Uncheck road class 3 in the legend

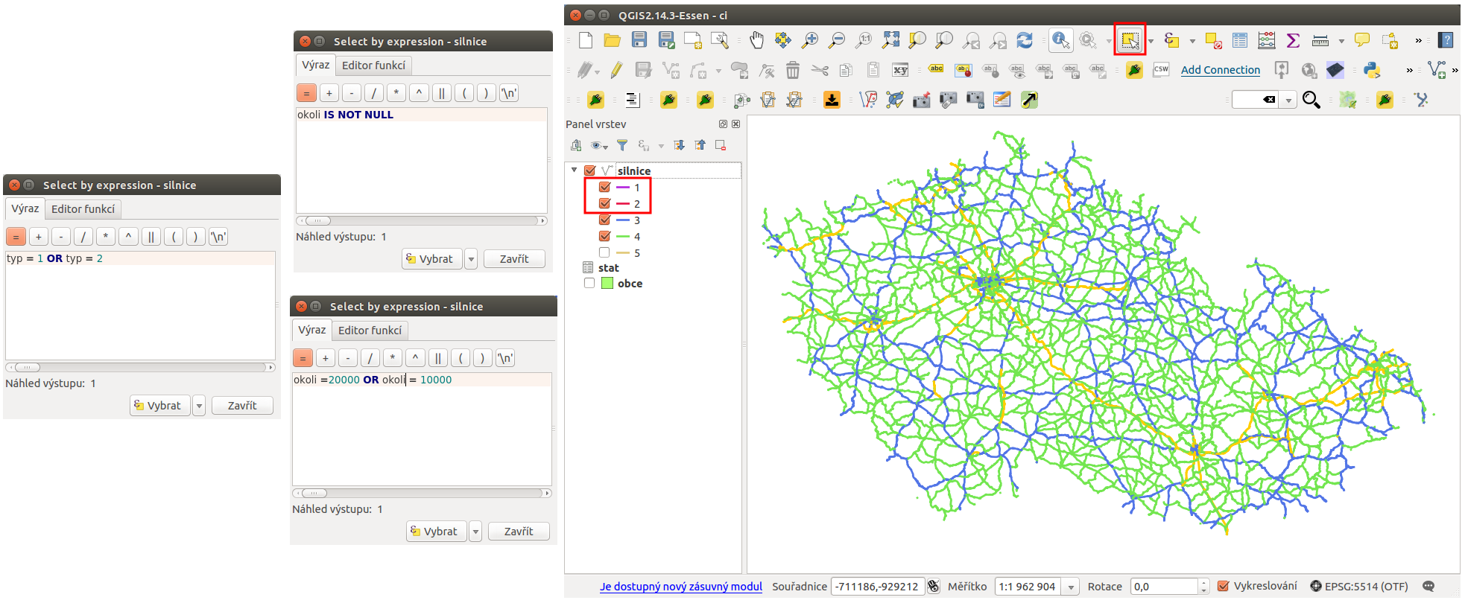[x=604, y=220]
